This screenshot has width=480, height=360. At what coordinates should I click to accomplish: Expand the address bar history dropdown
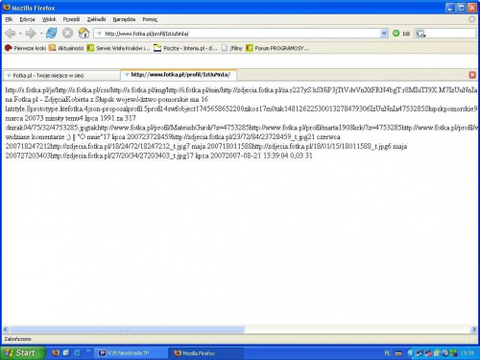click(x=384, y=34)
